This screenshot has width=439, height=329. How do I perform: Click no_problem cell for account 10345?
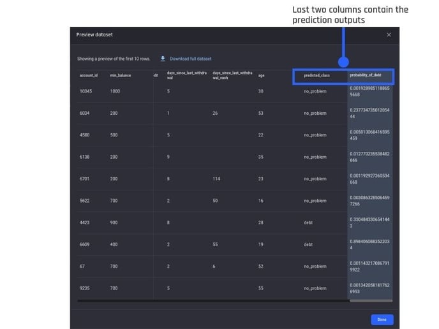315,91
